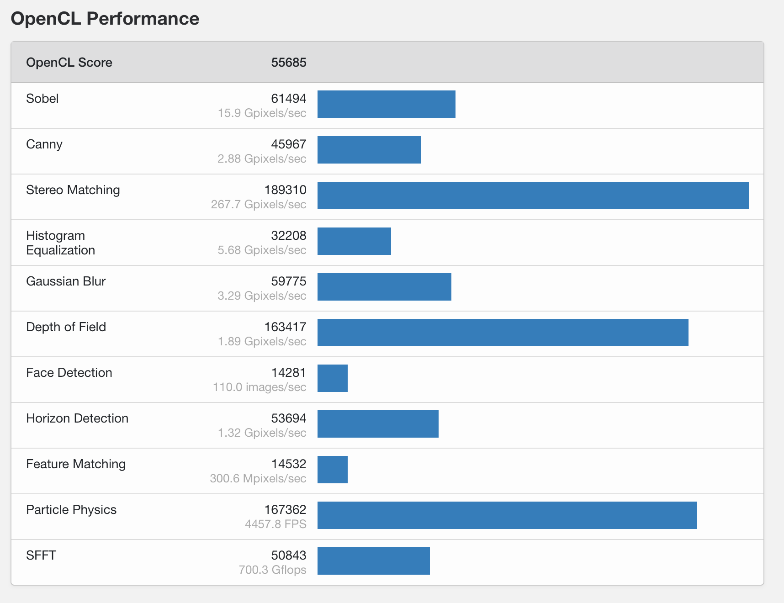Image resolution: width=784 pixels, height=603 pixels.
Task: Click the overall score value 55685
Action: [x=288, y=63]
